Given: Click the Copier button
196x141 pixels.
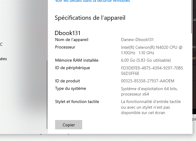Looking at the screenshot, I should click(69, 125).
